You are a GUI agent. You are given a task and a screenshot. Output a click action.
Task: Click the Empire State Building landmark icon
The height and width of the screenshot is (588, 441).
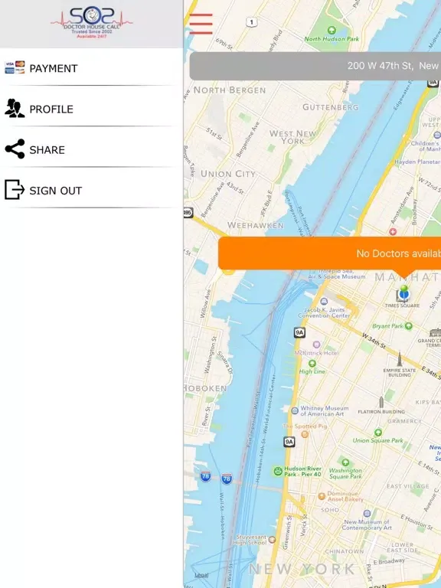[x=400, y=359]
